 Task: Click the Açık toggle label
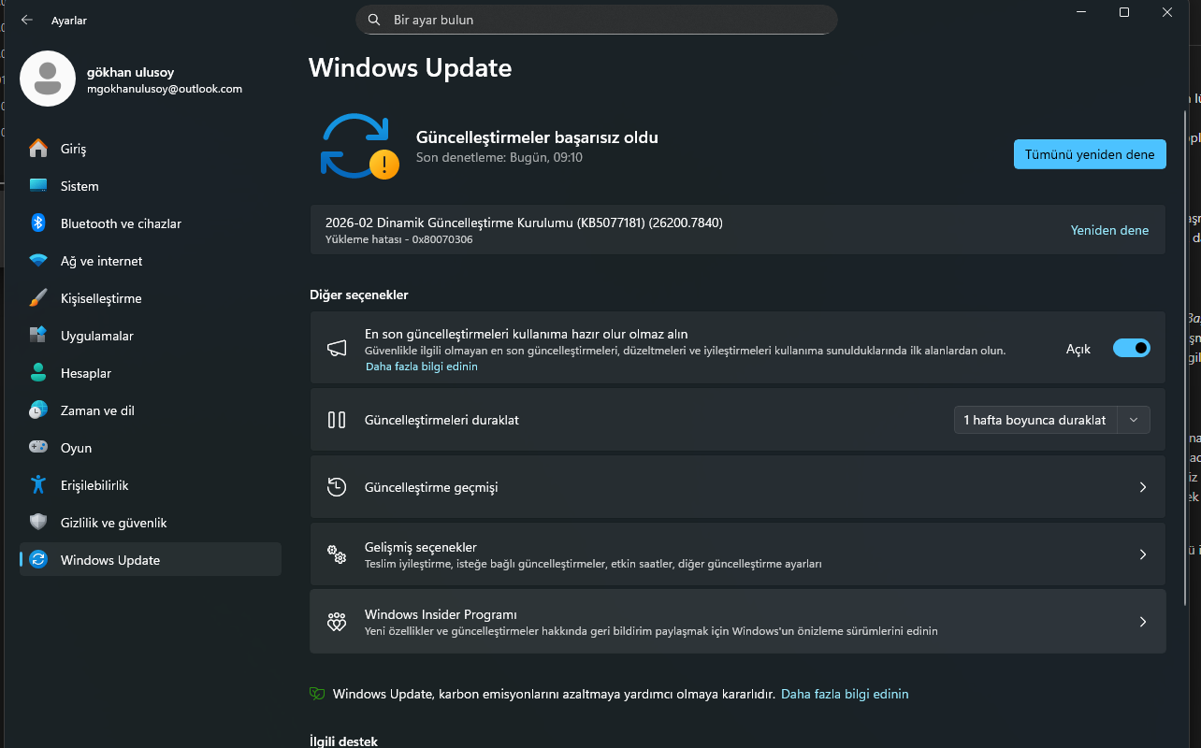point(1078,348)
